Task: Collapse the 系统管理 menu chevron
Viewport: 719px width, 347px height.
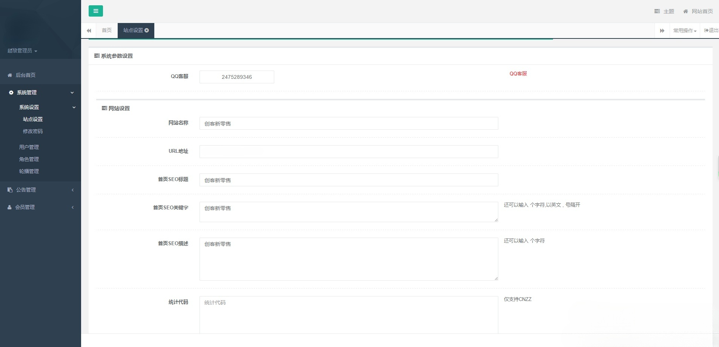Action: click(x=73, y=92)
